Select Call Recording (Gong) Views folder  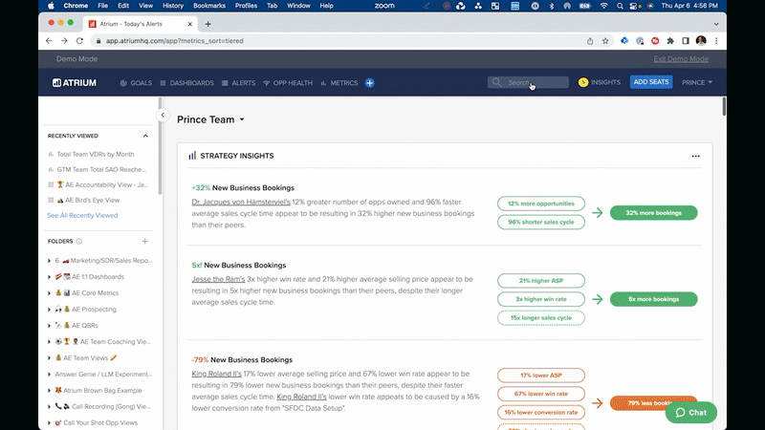pos(102,407)
